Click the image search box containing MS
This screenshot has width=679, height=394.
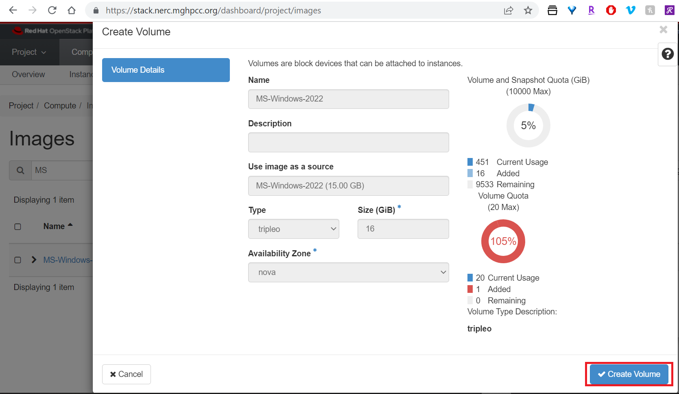click(x=62, y=171)
